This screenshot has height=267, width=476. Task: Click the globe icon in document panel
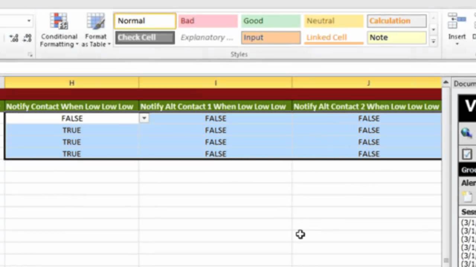pyautogui.click(x=466, y=132)
